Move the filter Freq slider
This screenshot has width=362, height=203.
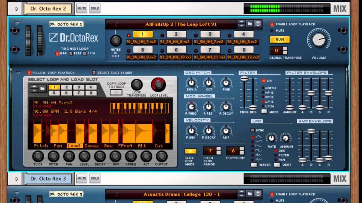click(x=244, y=79)
